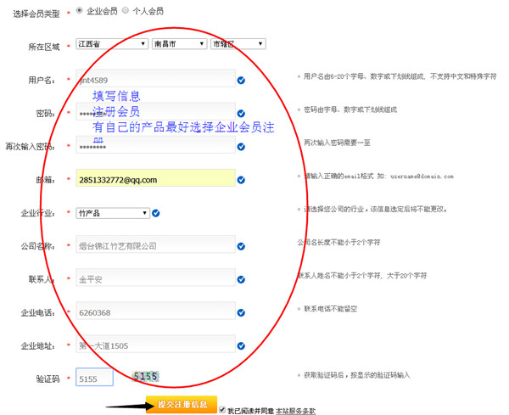Image resolution: width=509 pixels, height=415 pixels.
Task: Click the checkmark icon beside company address
Action: point(242,345)
